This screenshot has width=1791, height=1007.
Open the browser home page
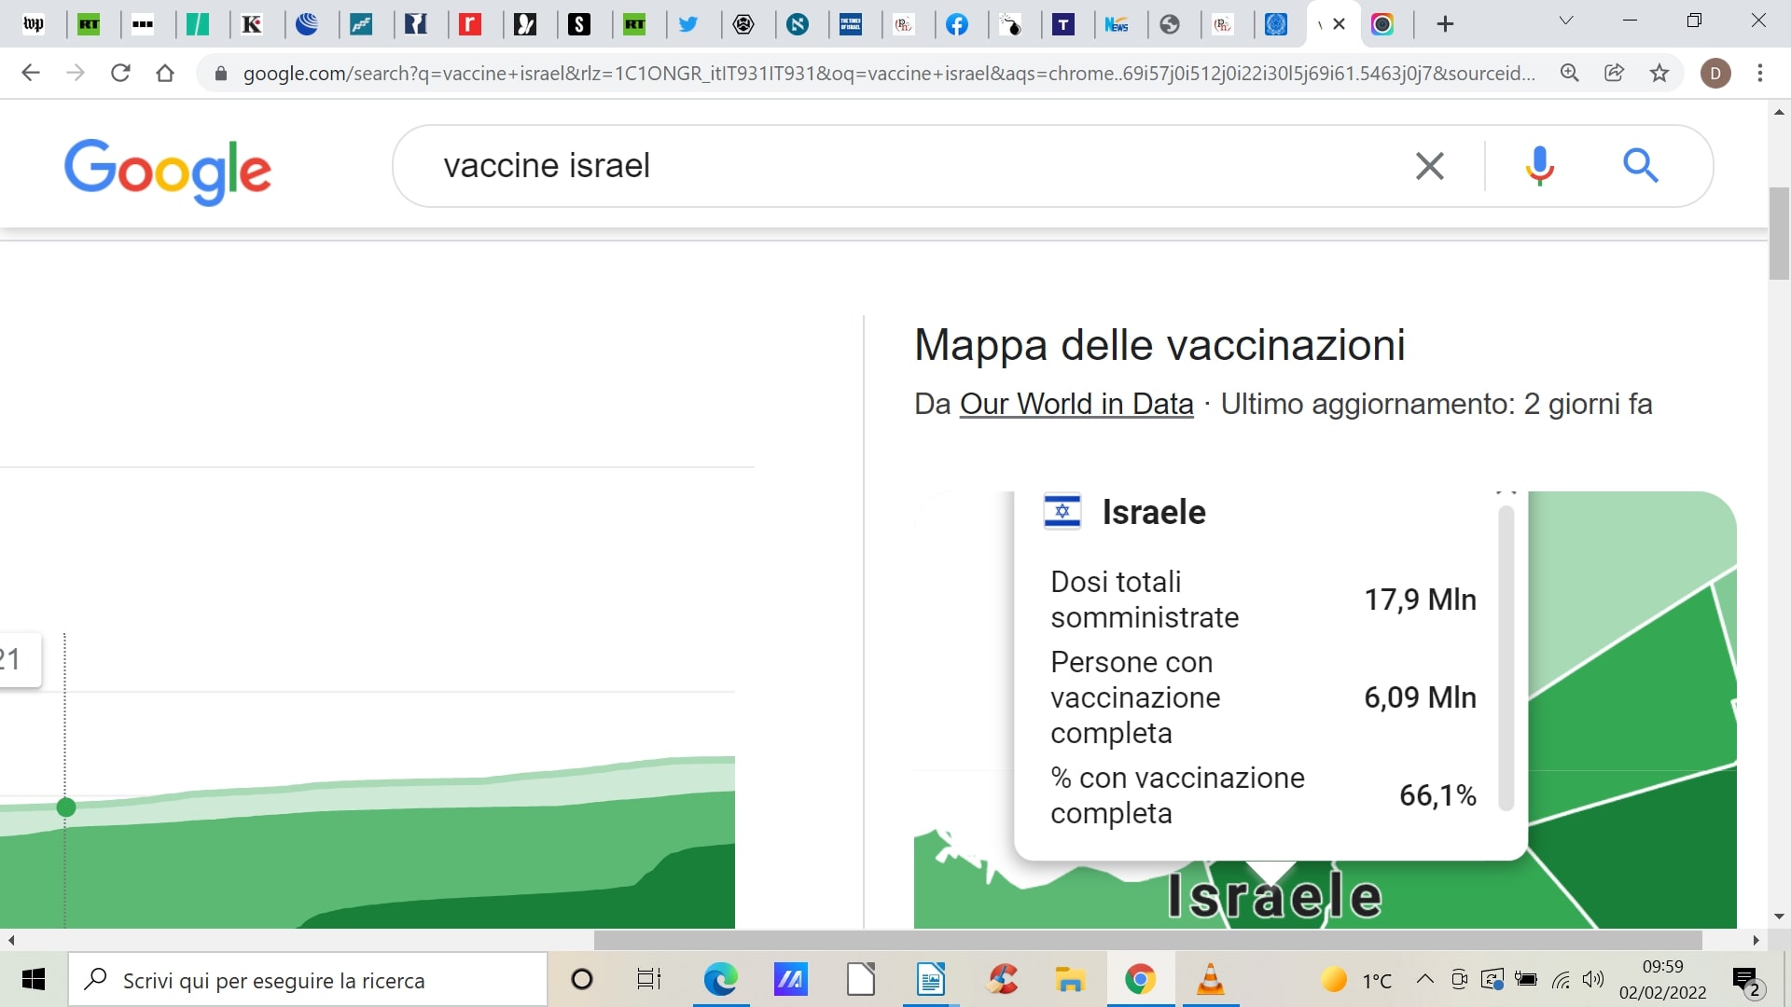(x=165, y=73)
